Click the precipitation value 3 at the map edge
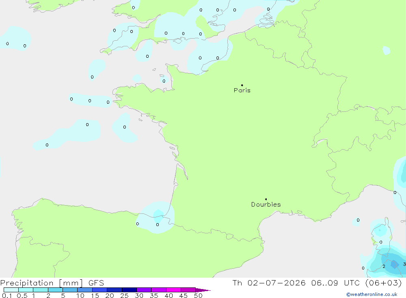Viewport: 406px width, 298px height. tap(404, 264)
